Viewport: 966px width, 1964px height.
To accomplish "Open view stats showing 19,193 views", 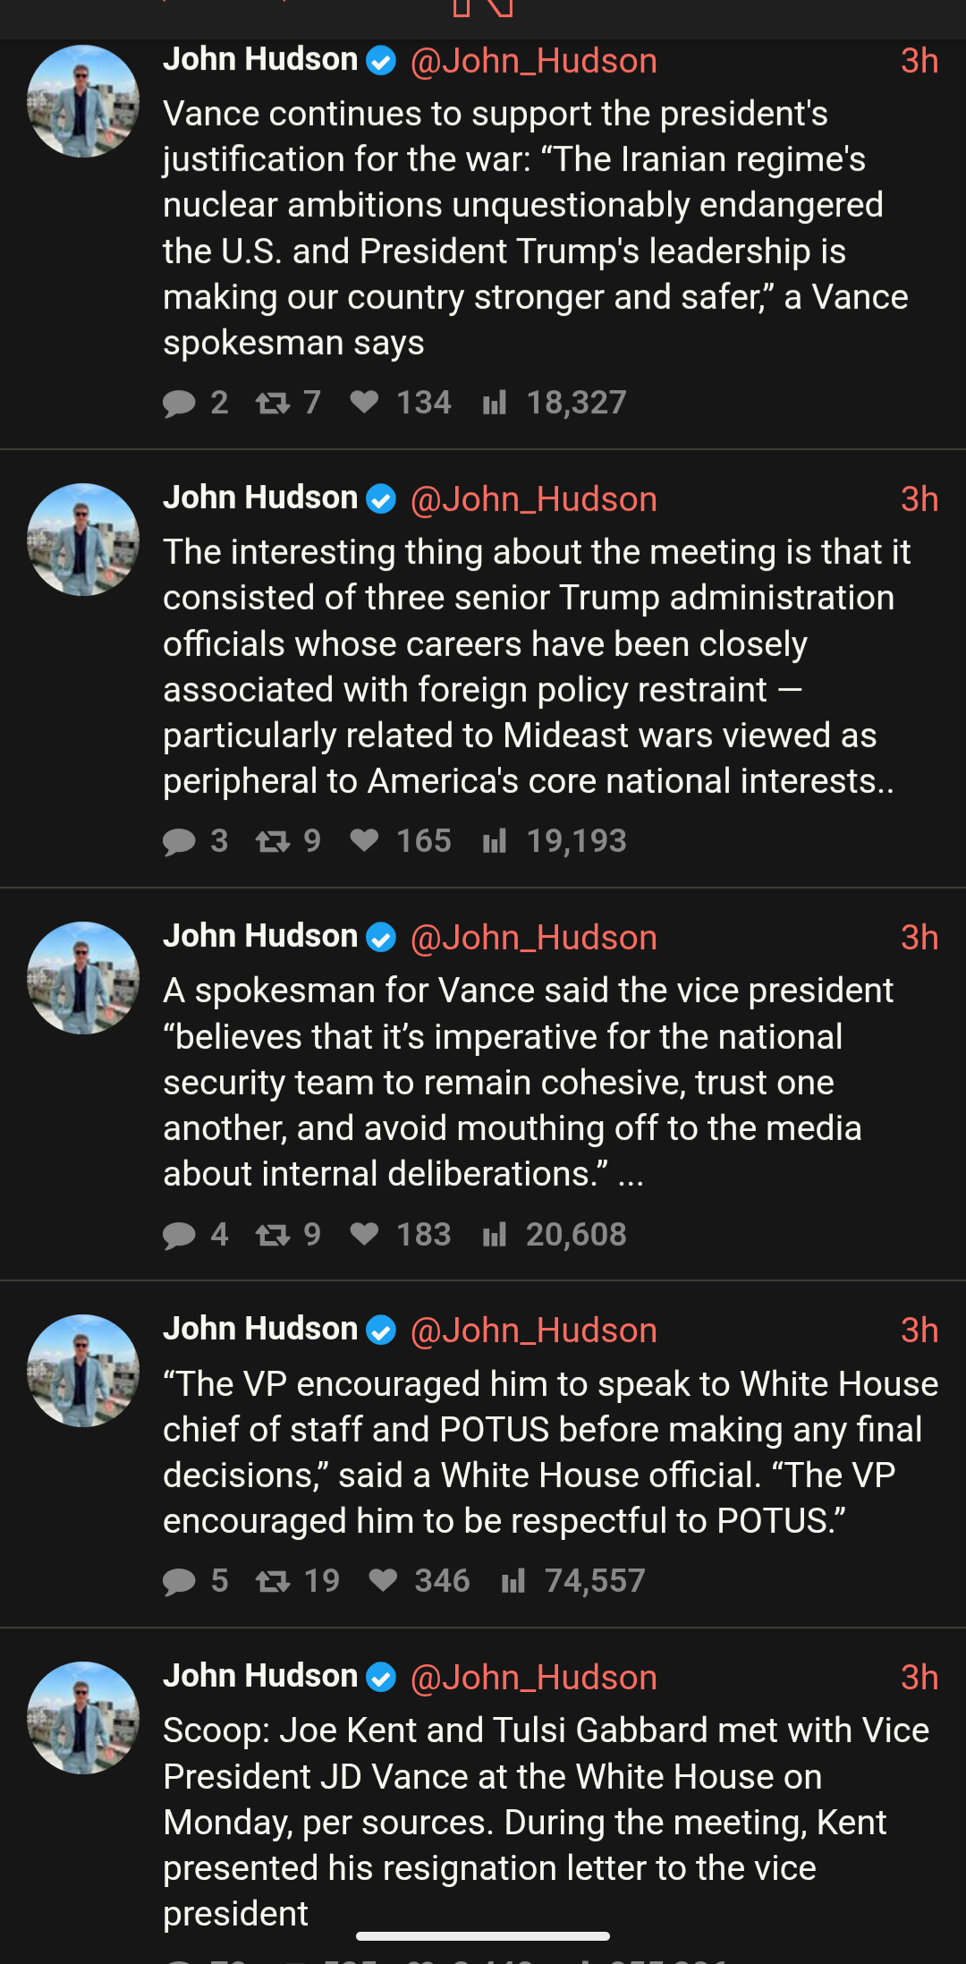I will (495, 842).
